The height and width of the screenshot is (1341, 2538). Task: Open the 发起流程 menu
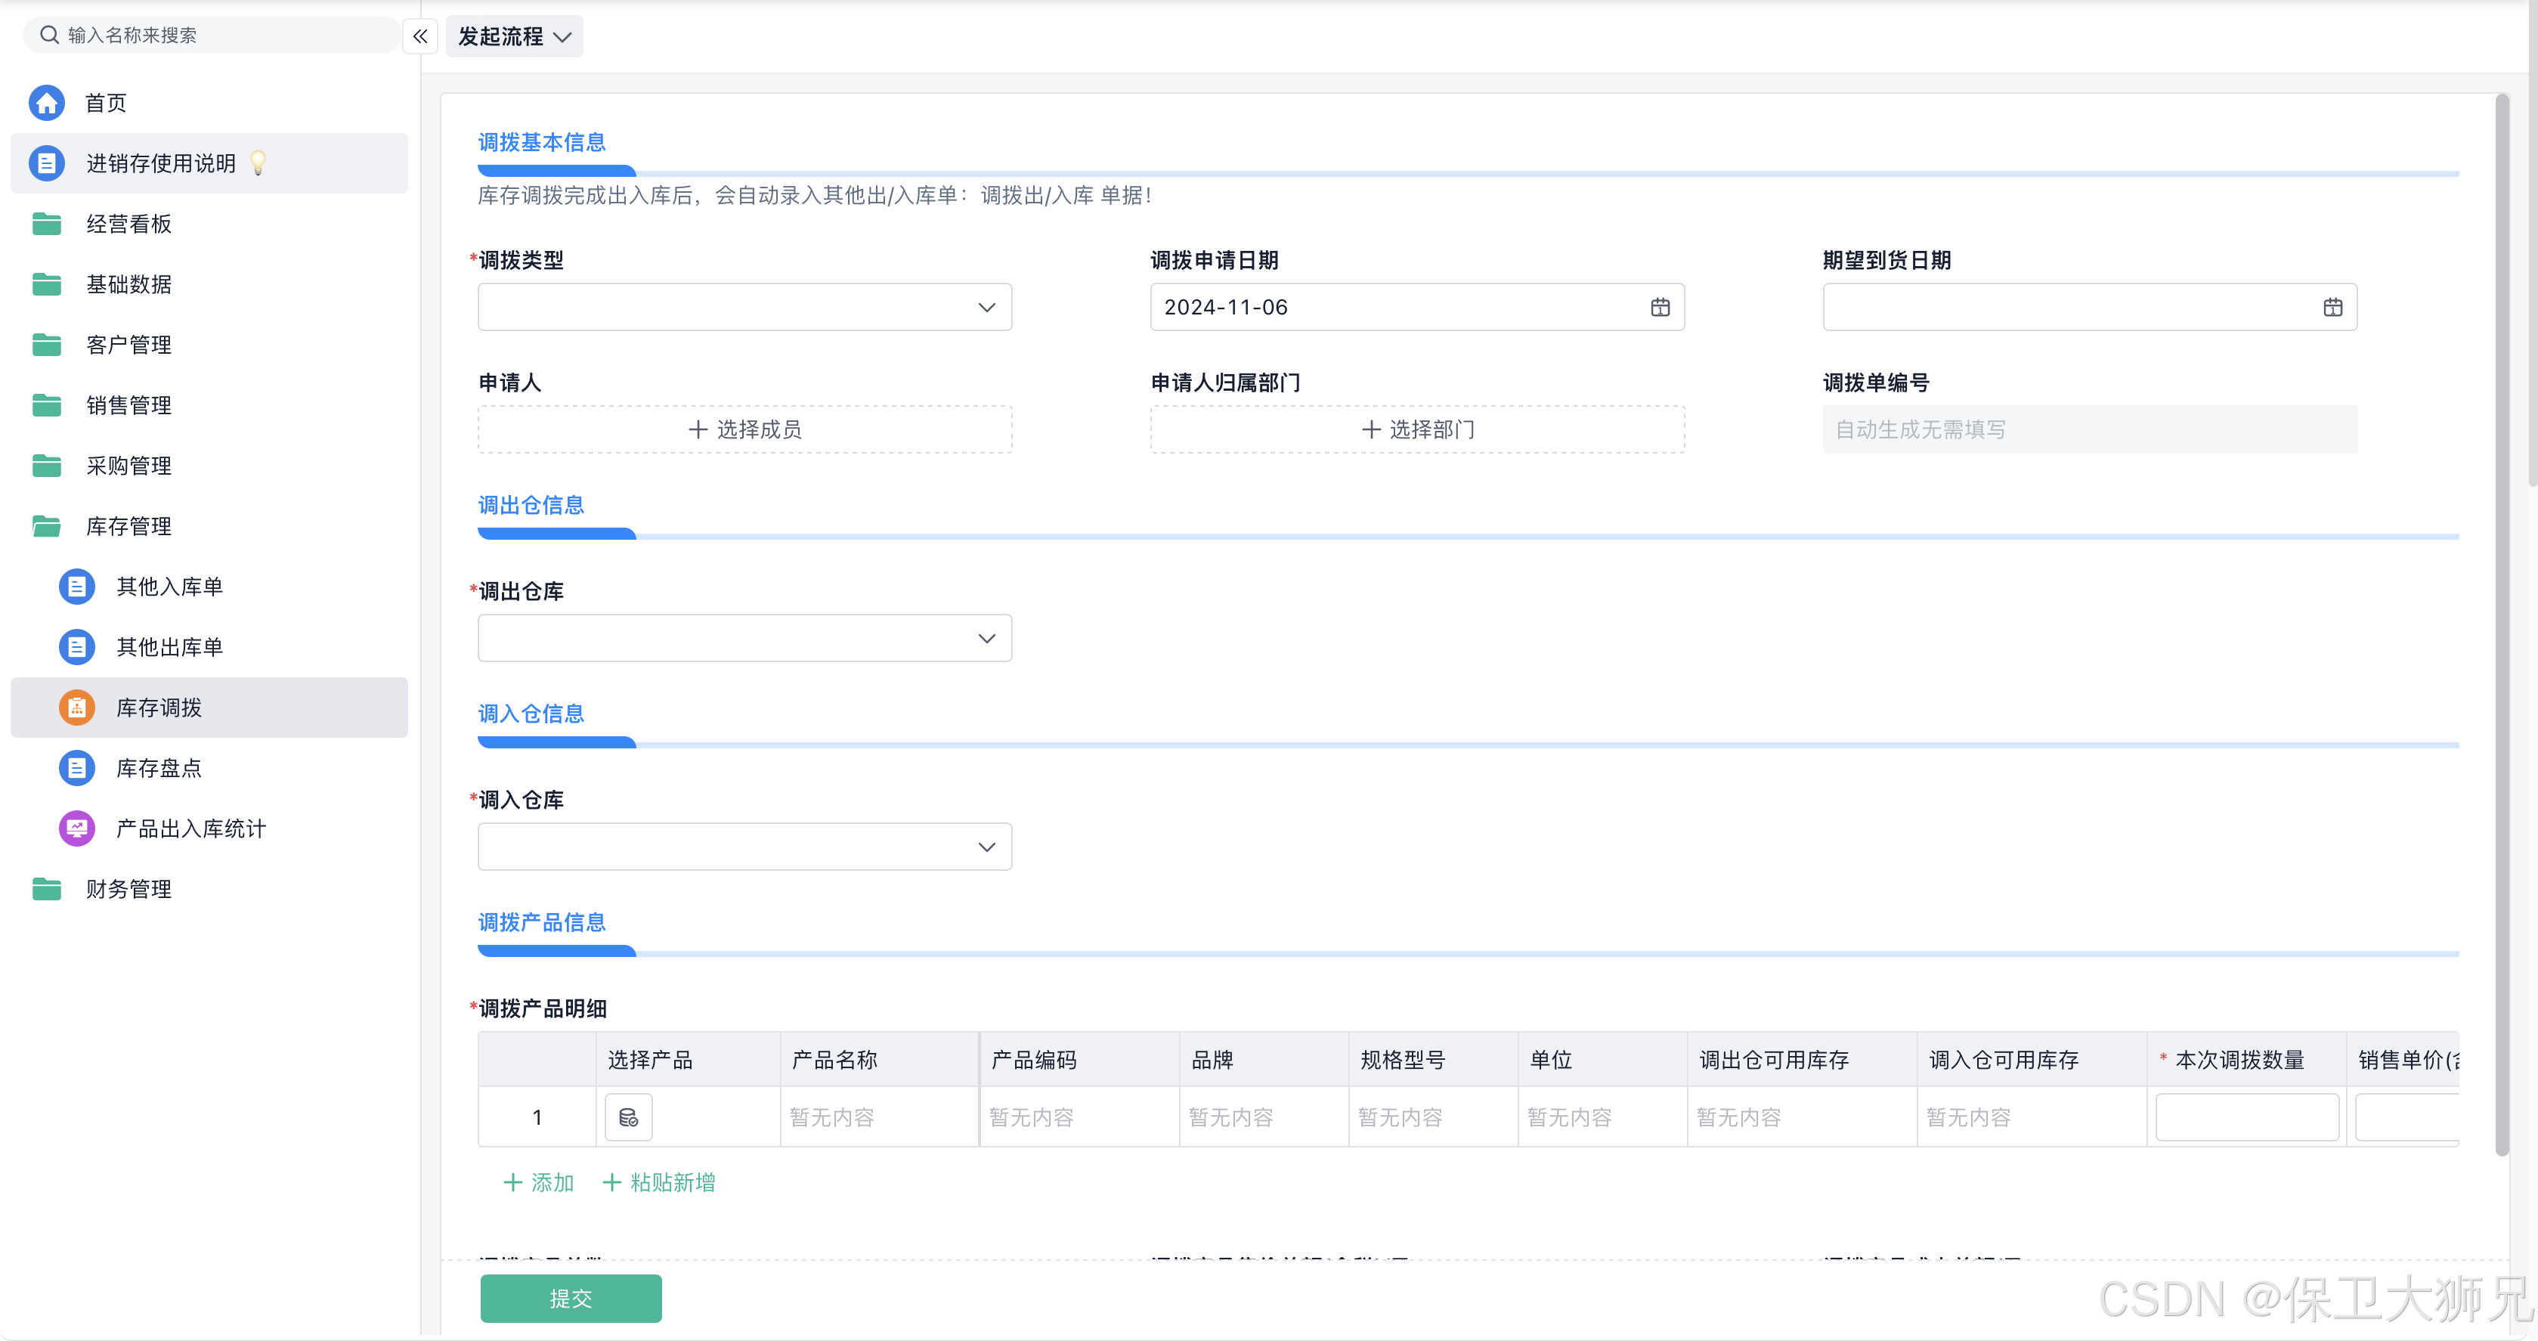[x=513, y=36]
